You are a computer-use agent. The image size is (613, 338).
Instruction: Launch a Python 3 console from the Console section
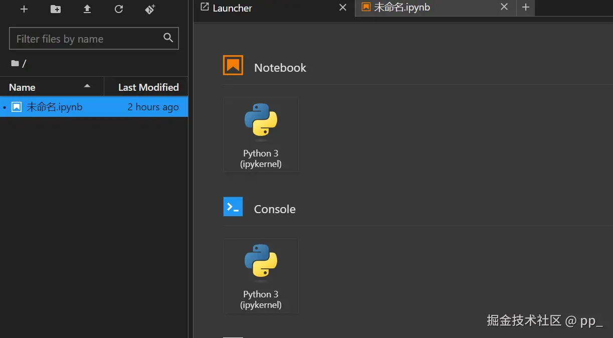[x=261, y=276]
